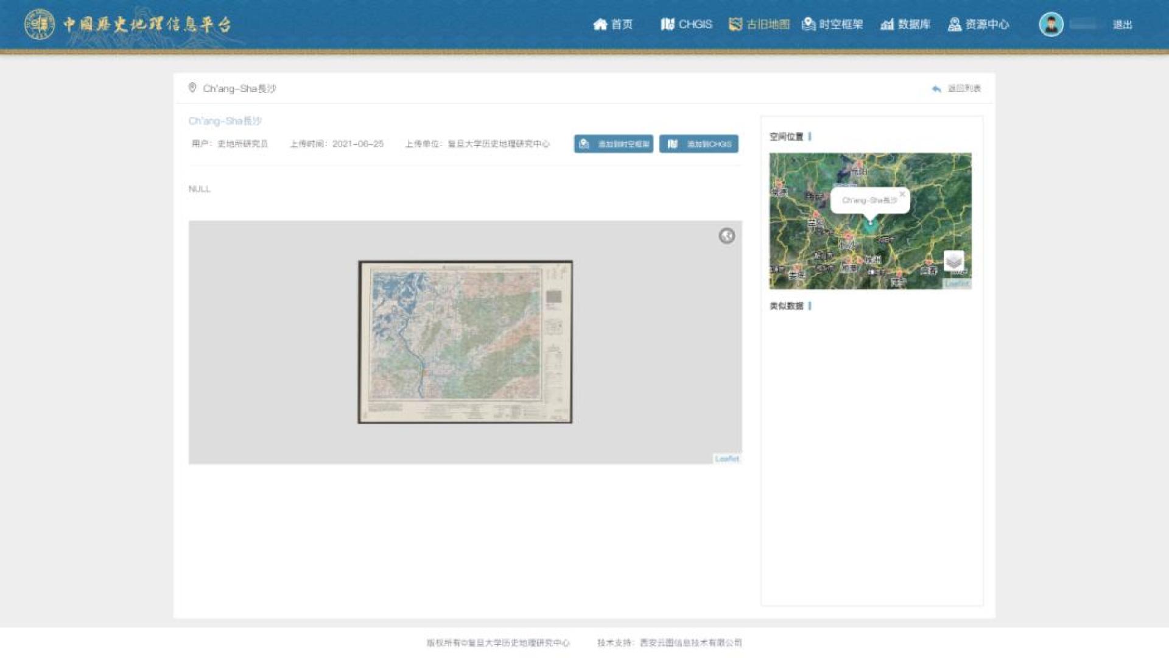
Task: Click the user avatar icon
Action: tap(1051, 24)
